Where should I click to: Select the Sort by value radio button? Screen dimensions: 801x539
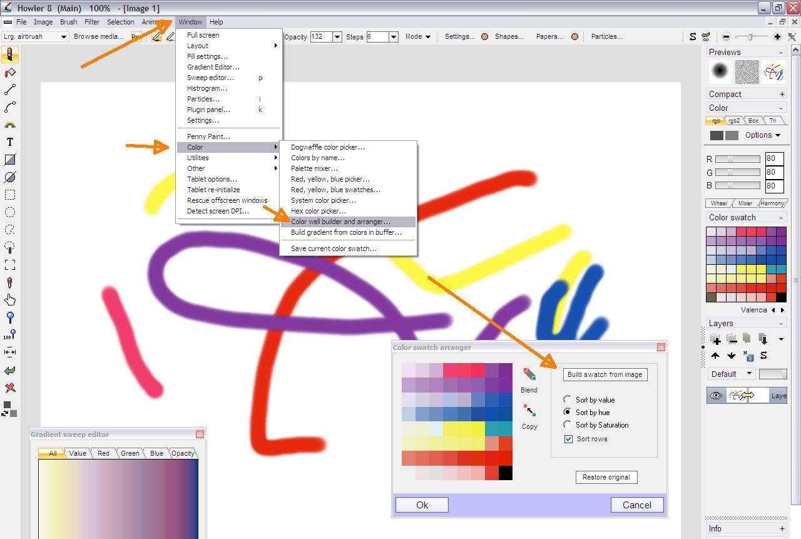[x=568, y=399]
